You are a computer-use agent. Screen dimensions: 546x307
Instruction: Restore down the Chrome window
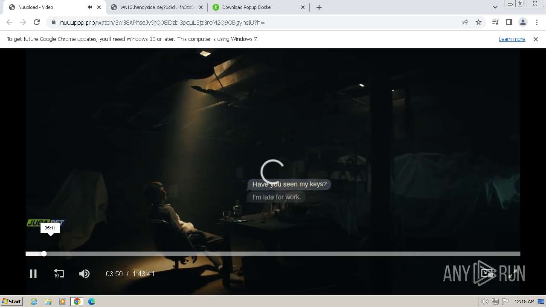(521, 4)
